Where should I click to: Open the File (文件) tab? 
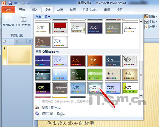(x=8, y=10)
